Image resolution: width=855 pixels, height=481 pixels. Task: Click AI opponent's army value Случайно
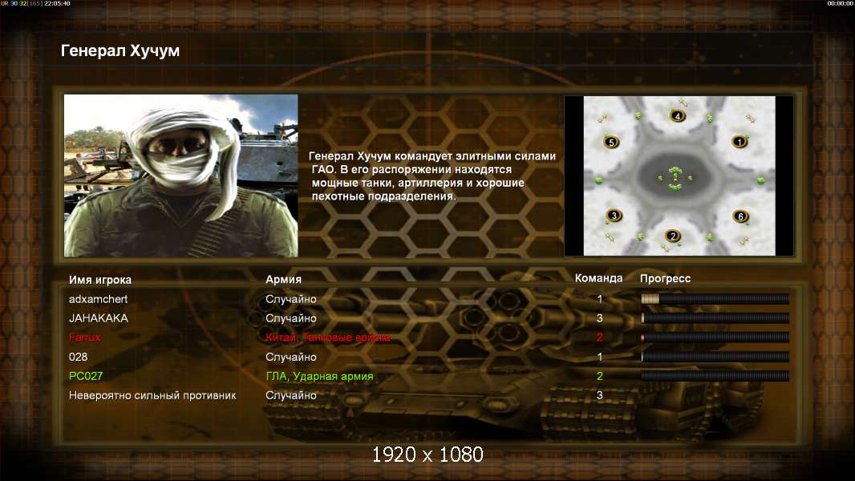[x=290, y=395]
